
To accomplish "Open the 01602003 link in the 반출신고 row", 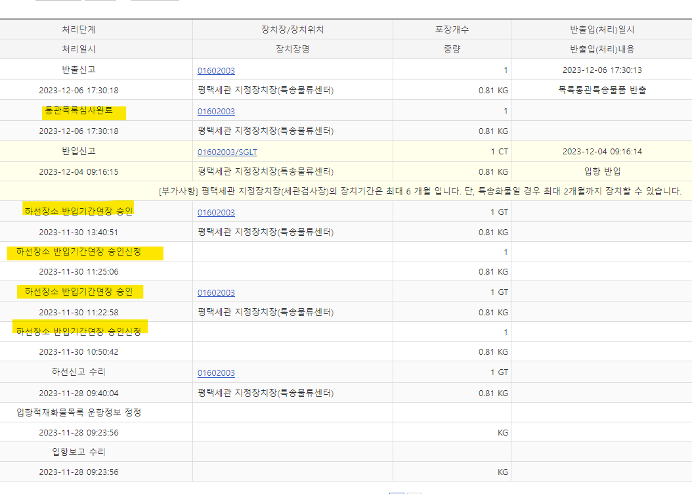I will (x=216, y=71).
